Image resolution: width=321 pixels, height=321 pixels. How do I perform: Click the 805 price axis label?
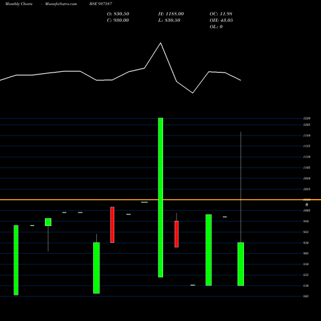(306, 297)
